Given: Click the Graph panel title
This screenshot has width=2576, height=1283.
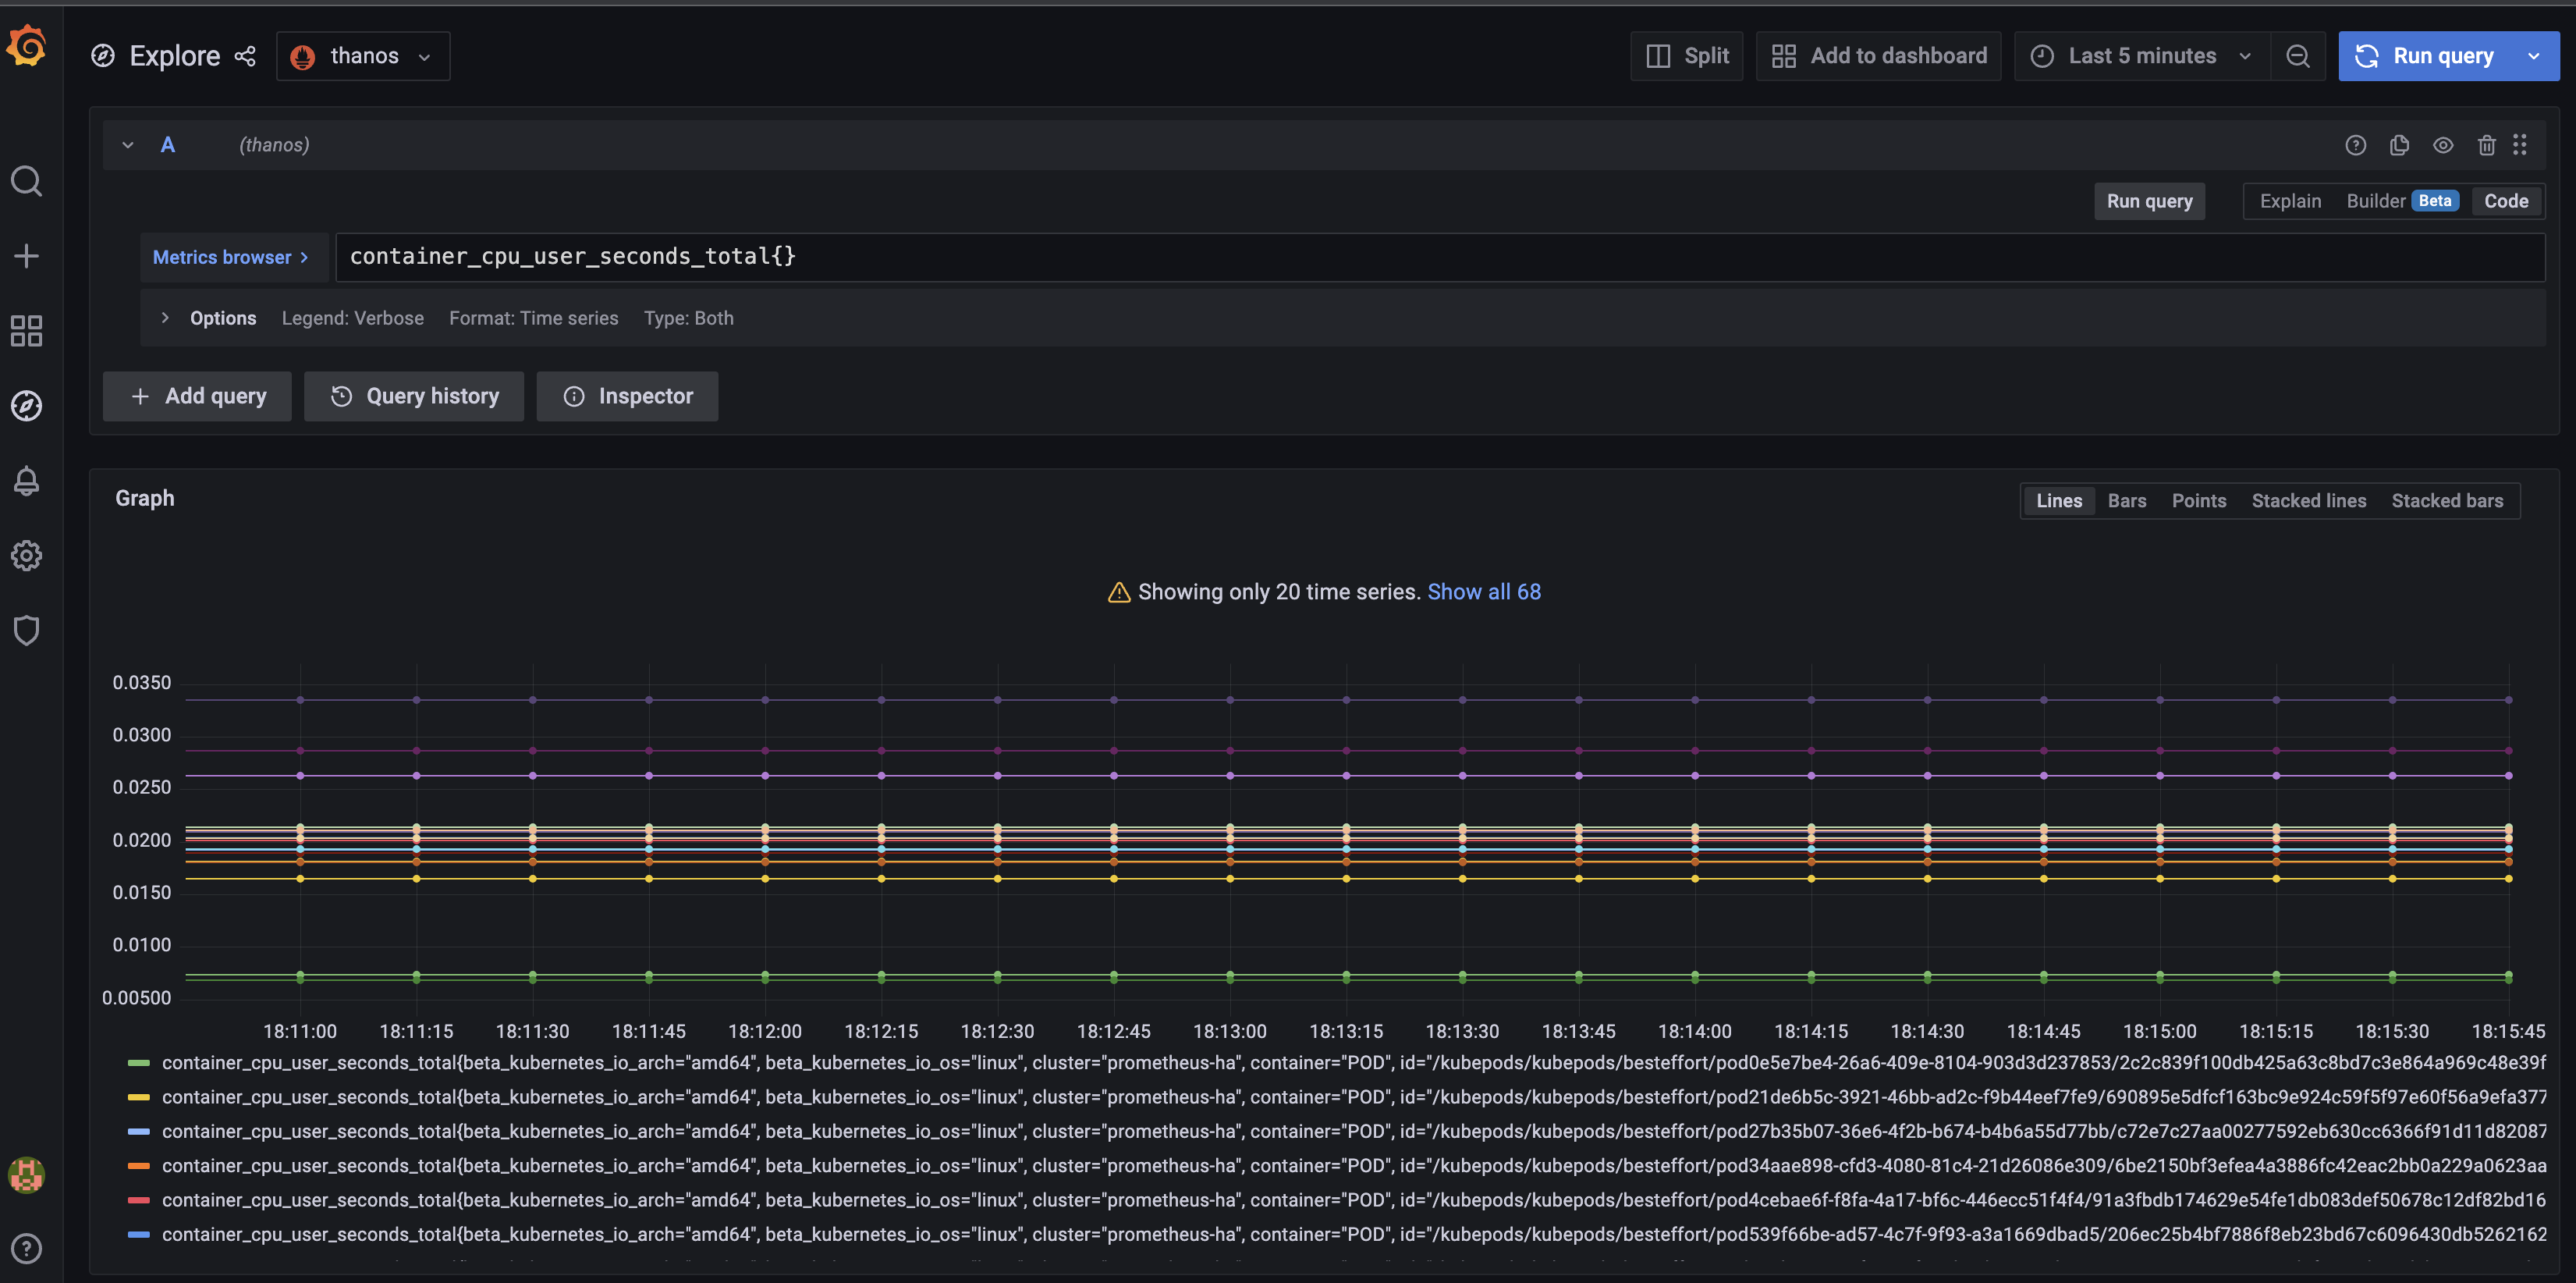Looking at the screenshot, I should point(145,498).
